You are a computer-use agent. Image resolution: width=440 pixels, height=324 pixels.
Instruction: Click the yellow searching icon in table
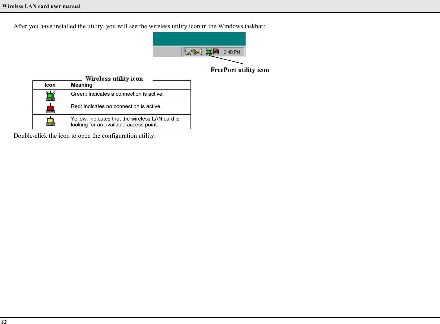pos(51,121)
